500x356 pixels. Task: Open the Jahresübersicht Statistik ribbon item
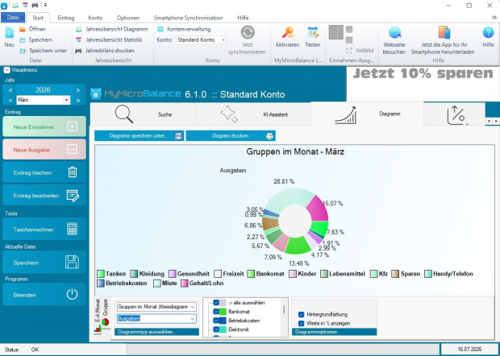point(109,39)
